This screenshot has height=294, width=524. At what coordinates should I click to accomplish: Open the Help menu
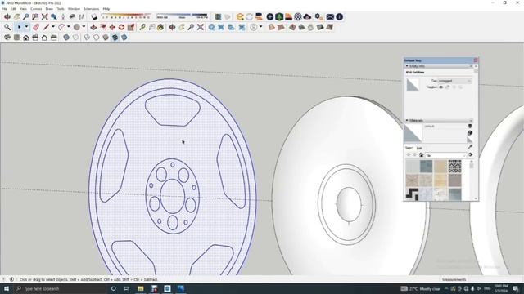(106, 9)
